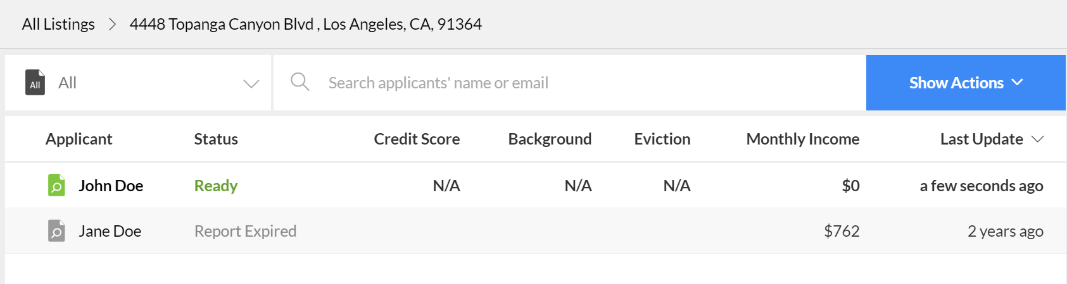Open Jane Doe's gray report icon
This screenshot has width=1067, height=284.
tap(56, 231)
